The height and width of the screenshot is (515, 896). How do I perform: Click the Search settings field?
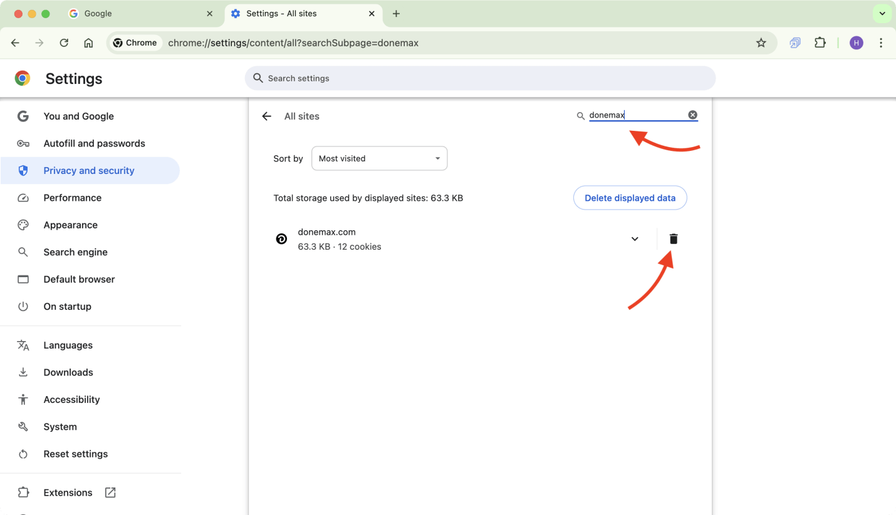click(x=480, y=78)
